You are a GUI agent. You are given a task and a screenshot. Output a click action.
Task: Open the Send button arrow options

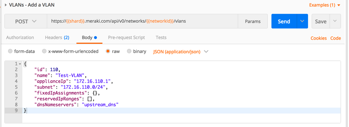point(302,21)
